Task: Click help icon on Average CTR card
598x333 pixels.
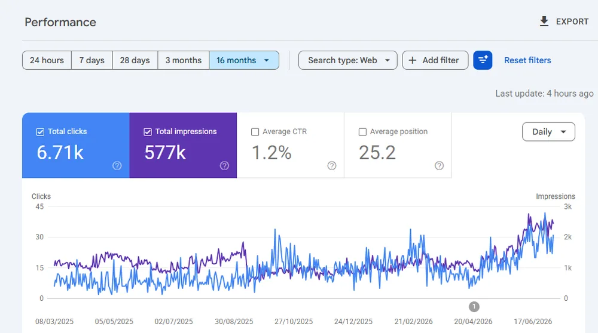Action: click(x=332, y=165)
